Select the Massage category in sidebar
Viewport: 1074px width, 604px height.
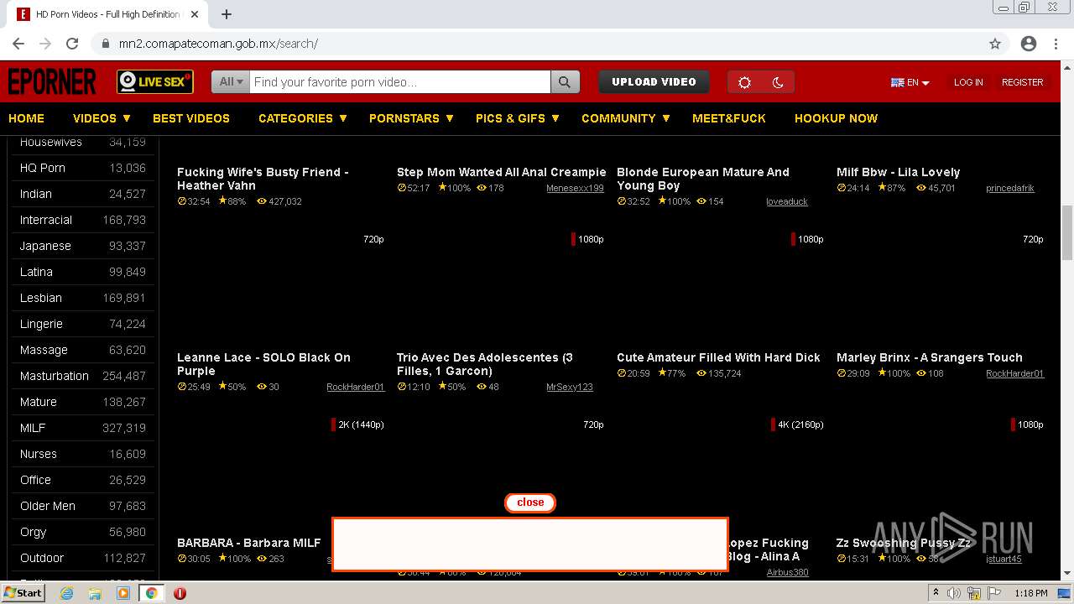[x=82, y=350]
